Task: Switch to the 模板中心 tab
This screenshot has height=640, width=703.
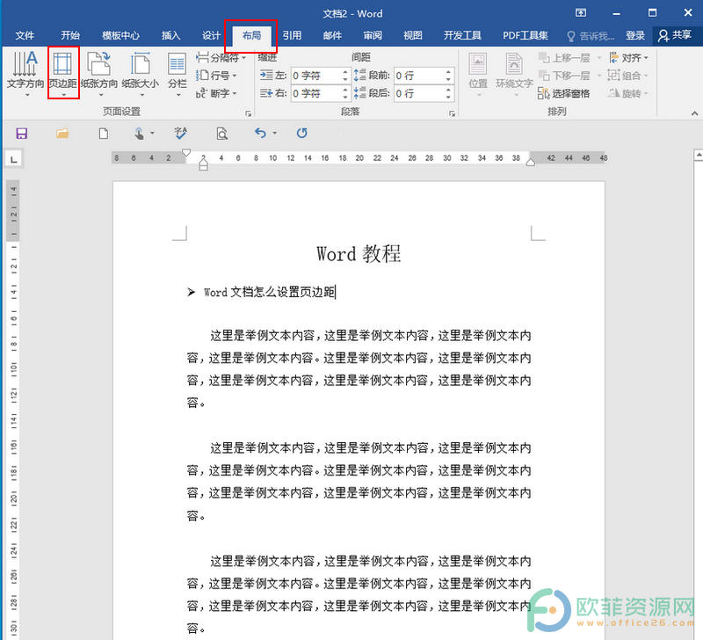Action: point(120,35)
